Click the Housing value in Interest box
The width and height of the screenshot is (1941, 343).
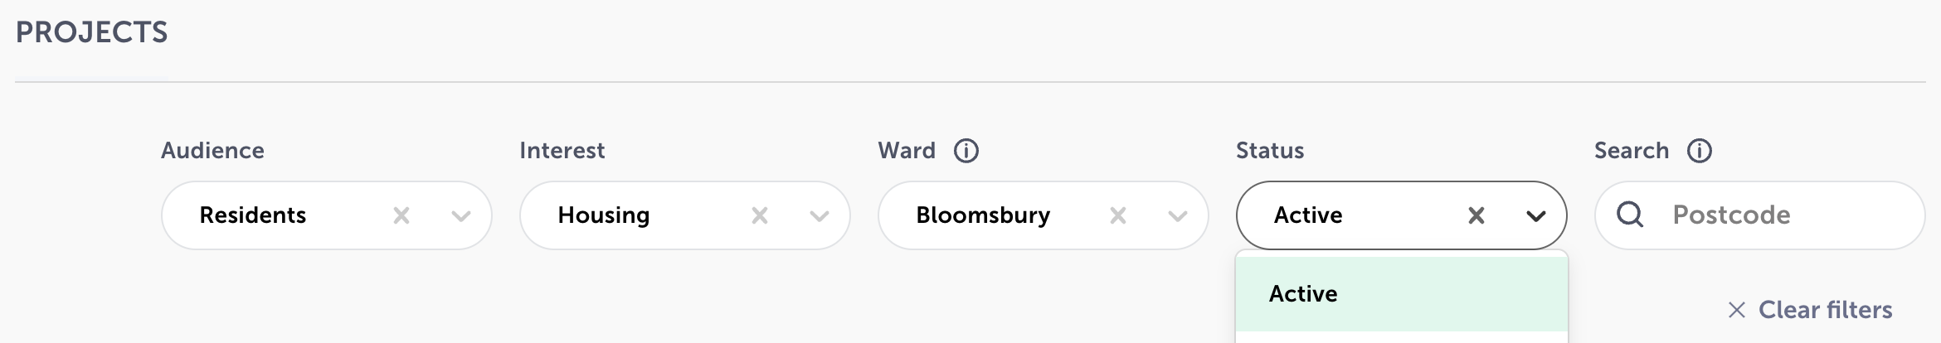[604, 215]
